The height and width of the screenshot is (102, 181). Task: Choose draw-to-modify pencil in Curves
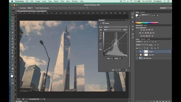pyautogui.click(x=101, y=44)
